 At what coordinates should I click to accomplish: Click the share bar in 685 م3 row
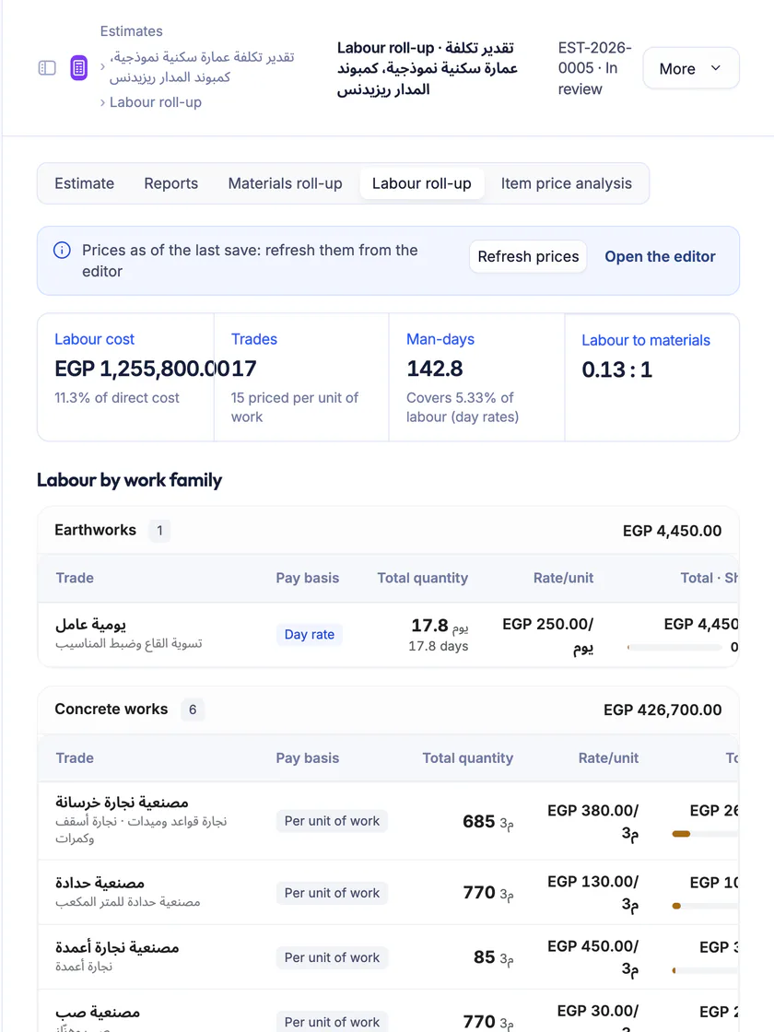coord(705,834)
